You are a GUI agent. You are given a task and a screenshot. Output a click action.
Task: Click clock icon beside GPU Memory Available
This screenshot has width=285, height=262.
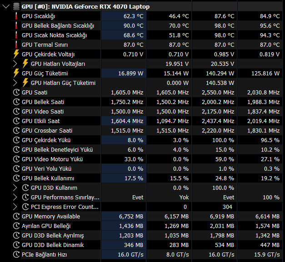(16, 216)
